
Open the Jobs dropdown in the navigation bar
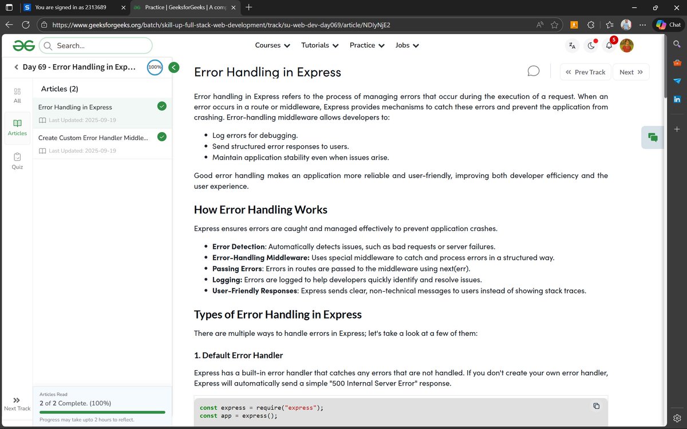[x=406, y=45]
